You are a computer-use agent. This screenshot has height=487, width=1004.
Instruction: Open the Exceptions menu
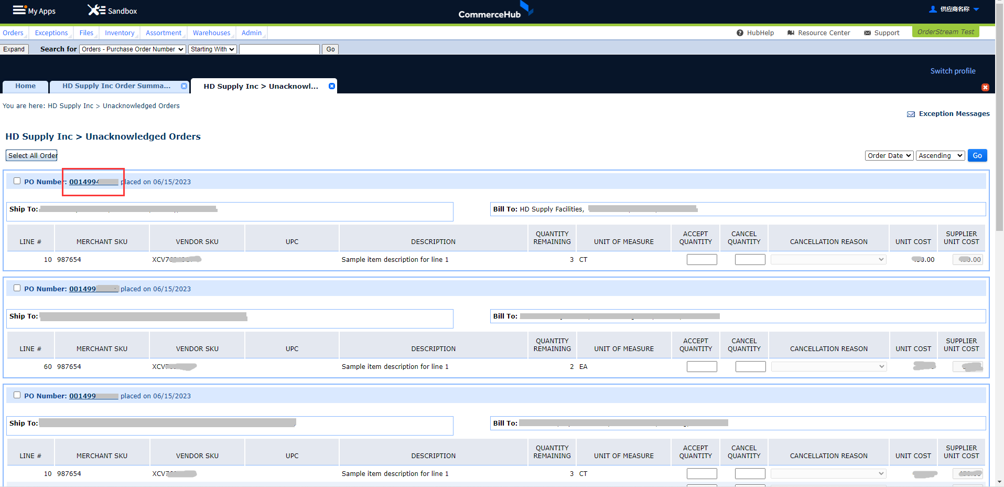pos(51,33)
